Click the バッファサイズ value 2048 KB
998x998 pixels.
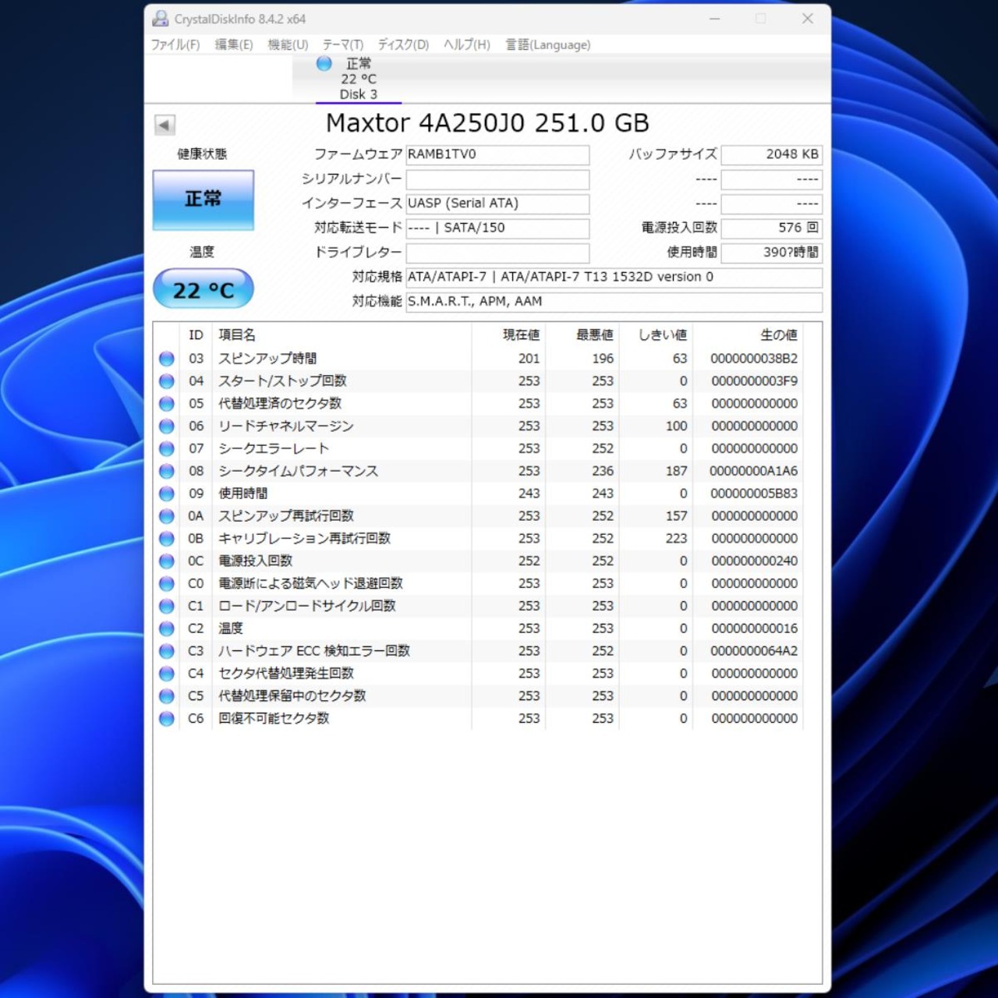tap(772, 155)
